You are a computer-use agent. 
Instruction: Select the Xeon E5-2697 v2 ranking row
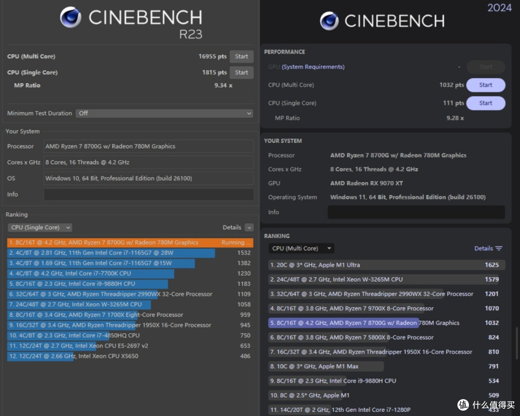[130, 346]
